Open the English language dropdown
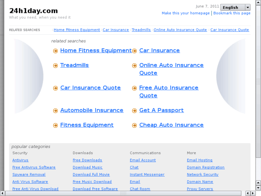This screenshot has width=261, height=196. point(235,7)
